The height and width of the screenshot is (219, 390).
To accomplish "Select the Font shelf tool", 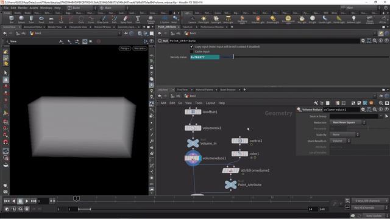I will coord(138,19).
